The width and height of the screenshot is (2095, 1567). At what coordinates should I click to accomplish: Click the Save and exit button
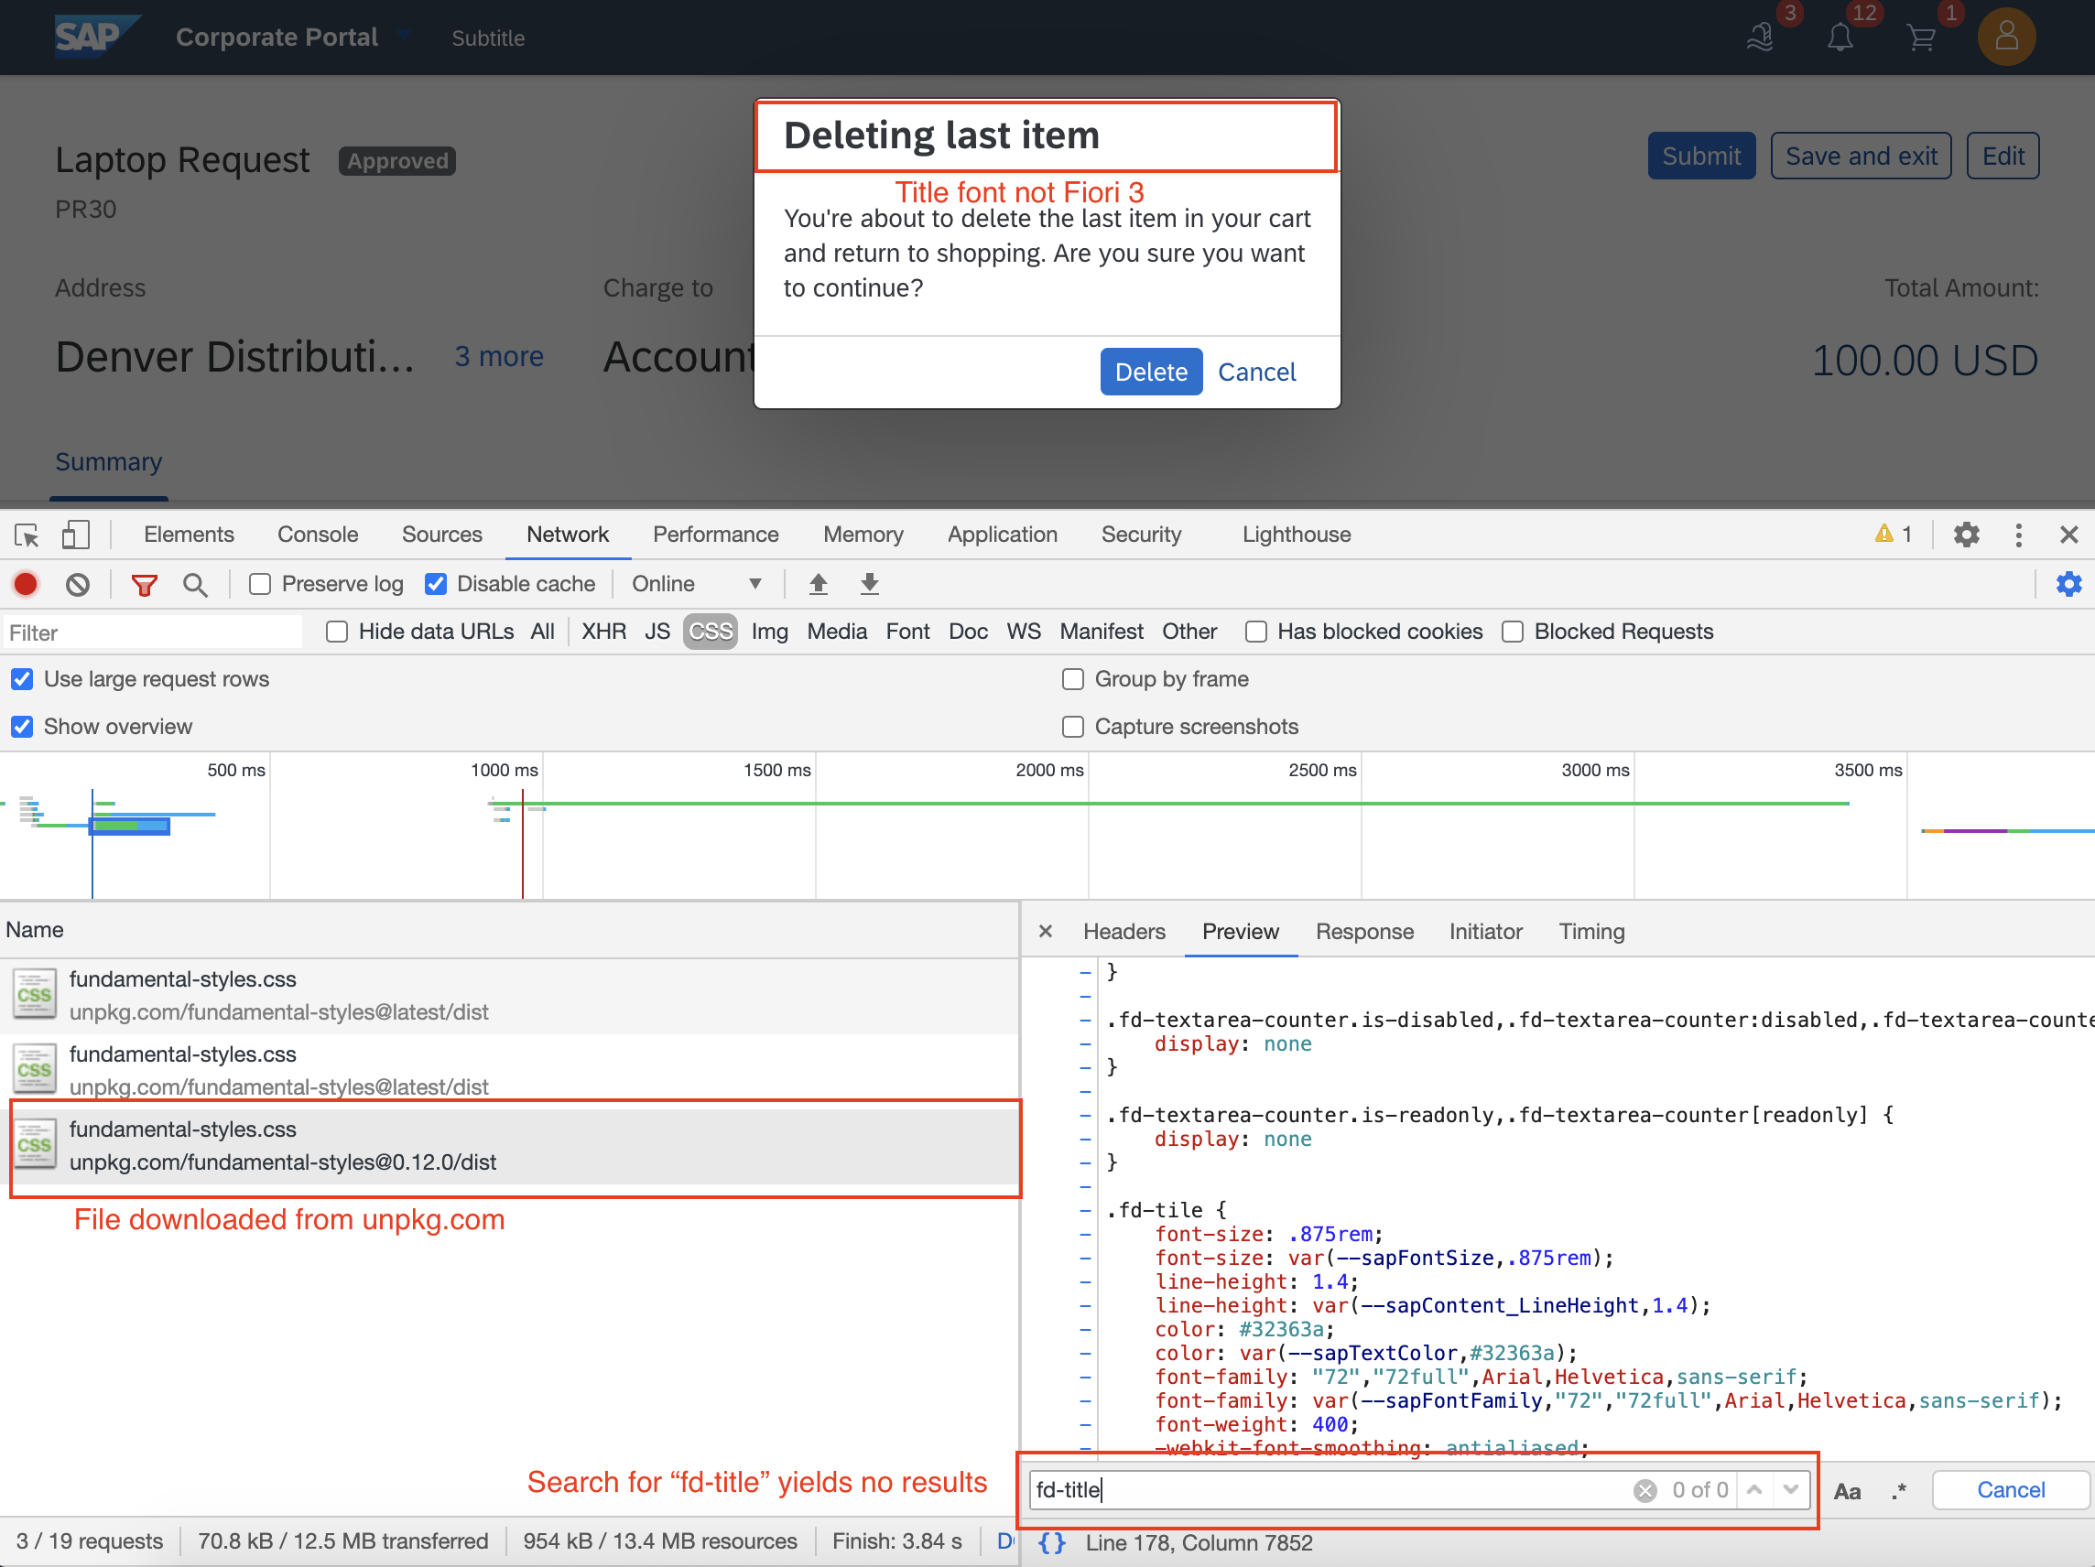point(1860,156)
